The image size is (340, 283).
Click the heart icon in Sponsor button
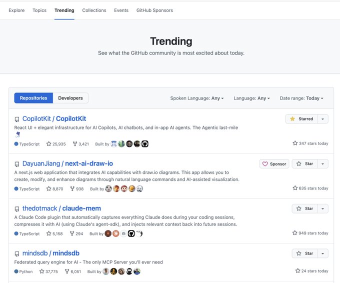point(265,164)
